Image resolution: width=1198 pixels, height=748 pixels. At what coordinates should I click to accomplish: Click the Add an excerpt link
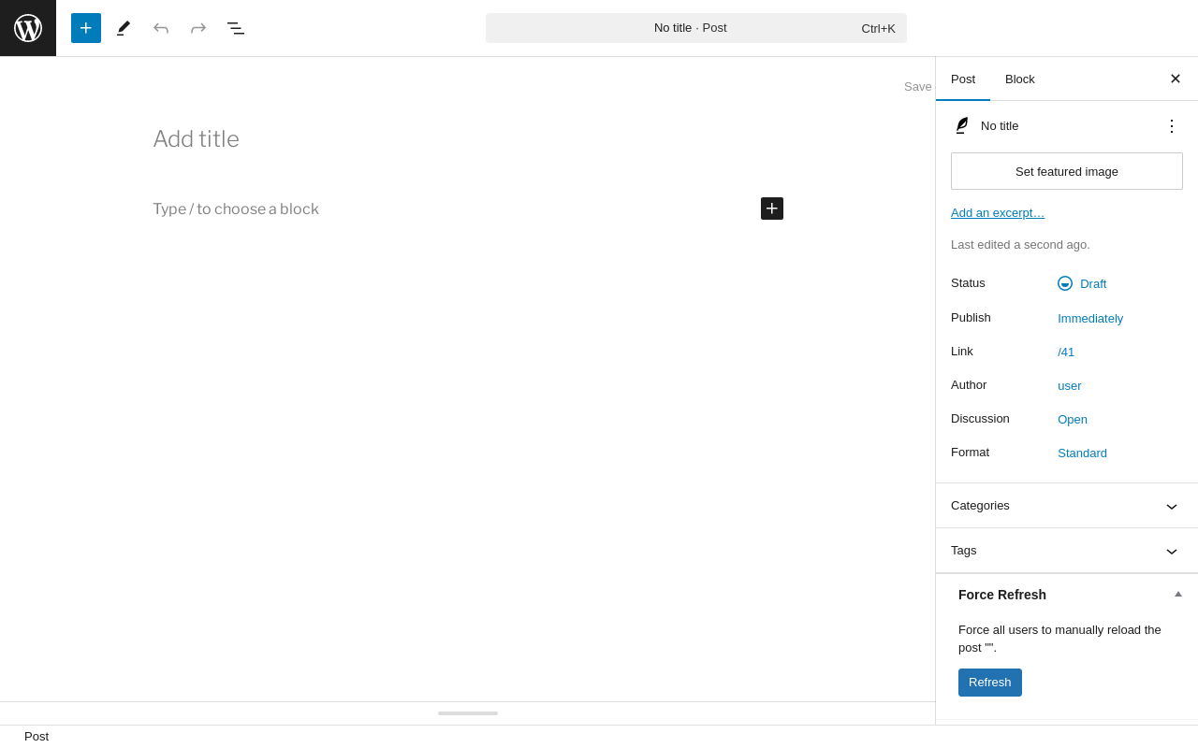pos(998,212)
